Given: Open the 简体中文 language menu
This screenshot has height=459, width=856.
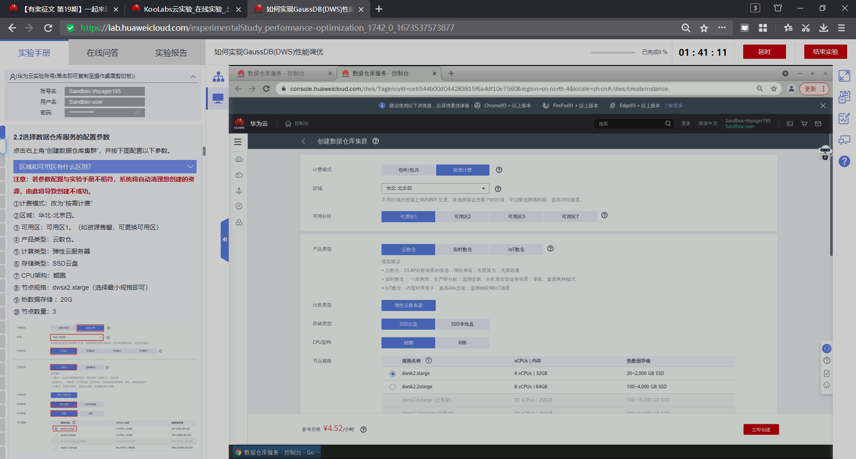Looking at the screenshot, I should point(708,123).
